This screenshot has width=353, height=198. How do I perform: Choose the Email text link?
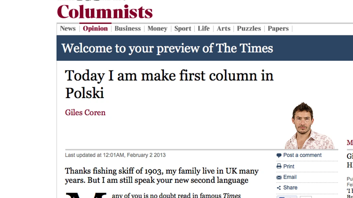point(290,177)
